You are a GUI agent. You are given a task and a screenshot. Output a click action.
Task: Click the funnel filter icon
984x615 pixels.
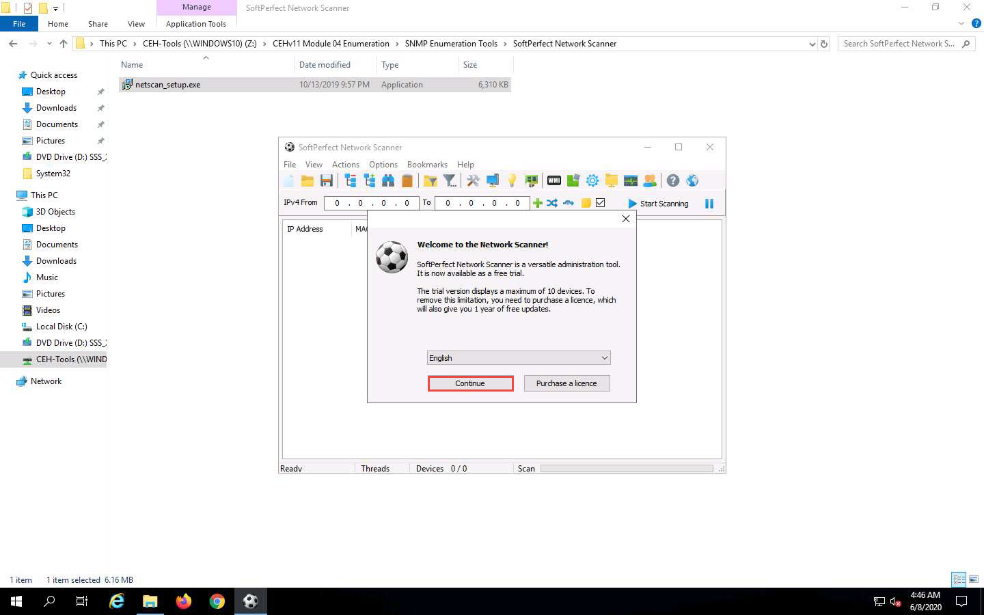point(450,180)
